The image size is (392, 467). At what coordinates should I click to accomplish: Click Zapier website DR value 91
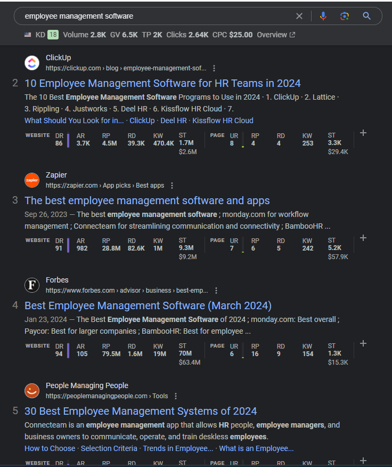(x=59, y=248)
